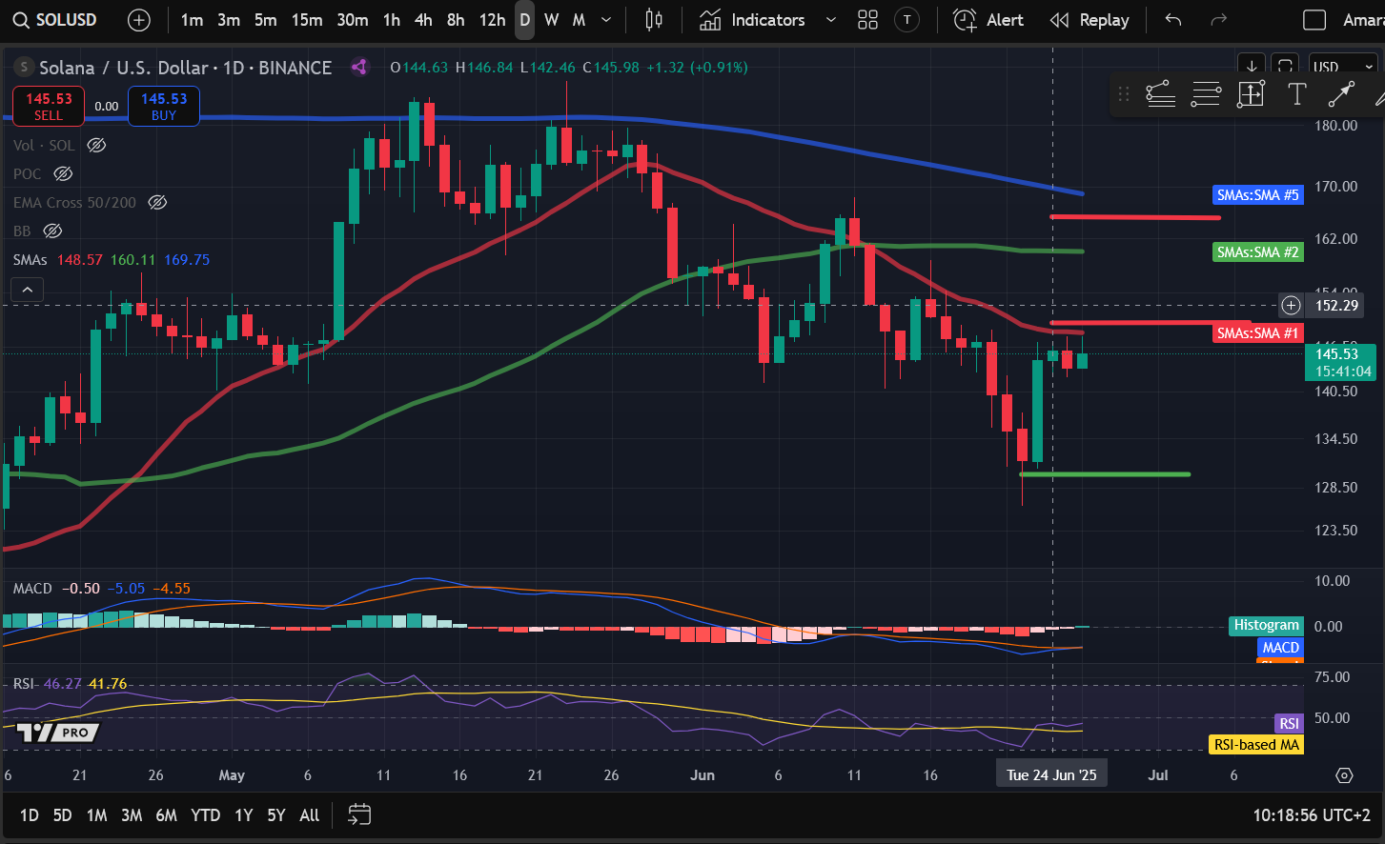Viewport: 1385px width, 844px height.
Task: Click SELL 145.53 button
Action: 49,106
